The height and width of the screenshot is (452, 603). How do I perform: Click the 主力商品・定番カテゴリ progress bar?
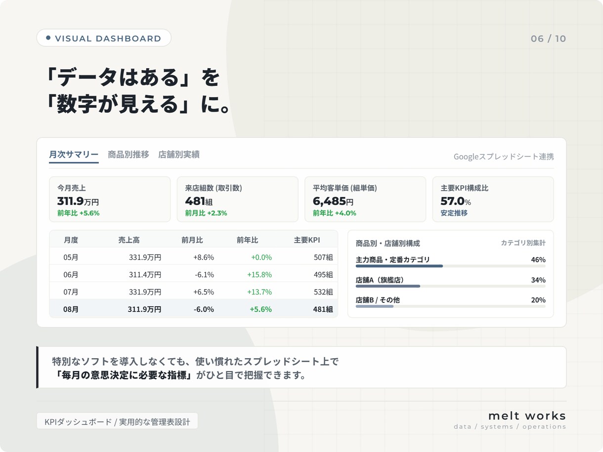coord(451,266)
